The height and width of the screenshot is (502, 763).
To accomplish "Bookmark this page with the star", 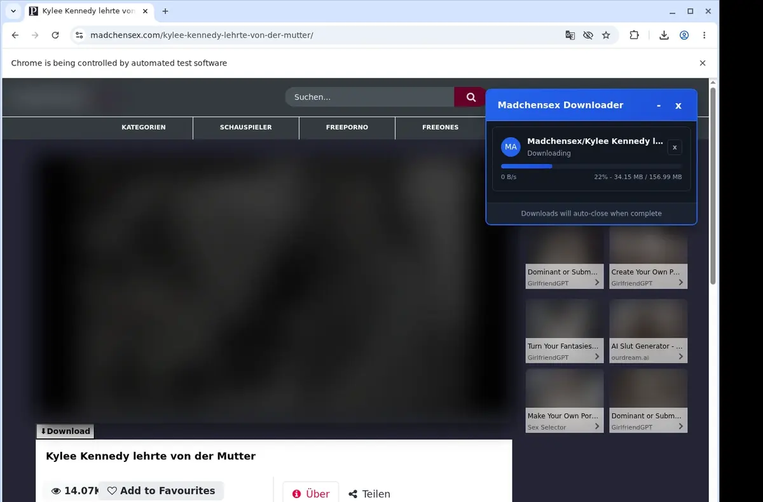I will click(606, 36).
